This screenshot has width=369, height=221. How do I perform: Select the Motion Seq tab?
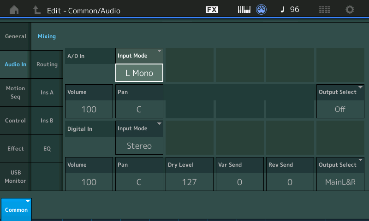(x=16, y=93)
